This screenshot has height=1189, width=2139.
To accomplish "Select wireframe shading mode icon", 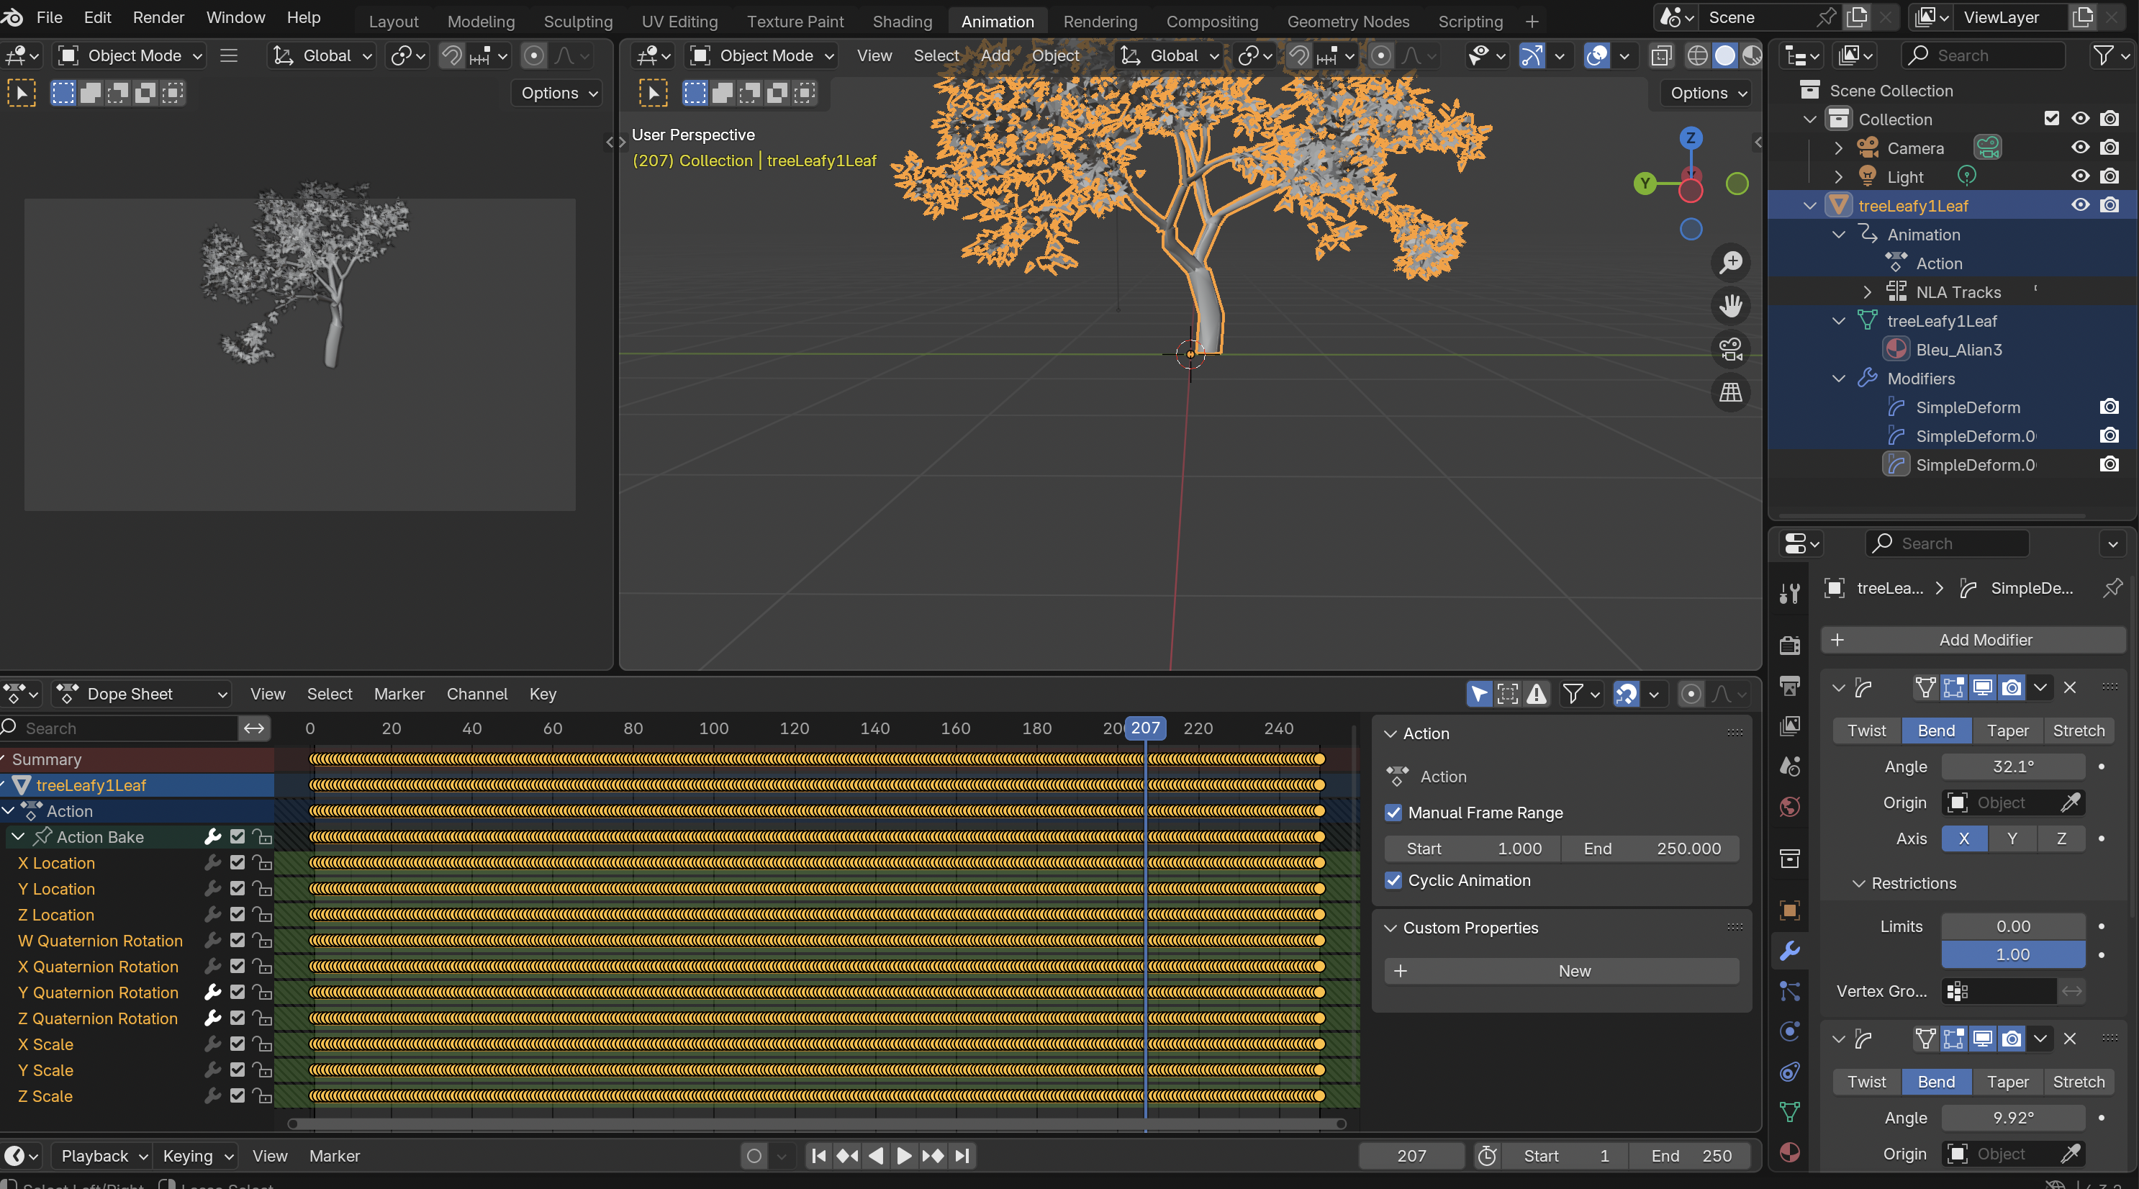I will [x=1698, y=55].
